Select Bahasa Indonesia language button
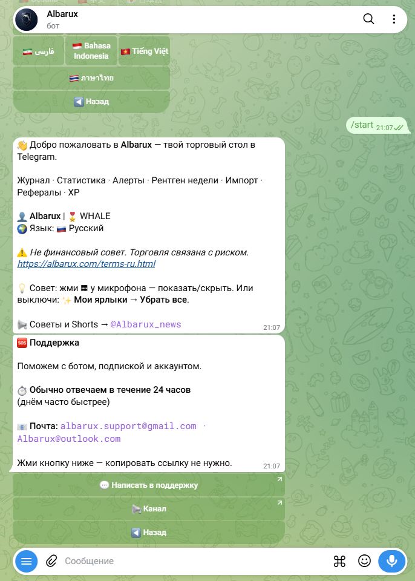The image size is (415, 581). tap(91, 51)
